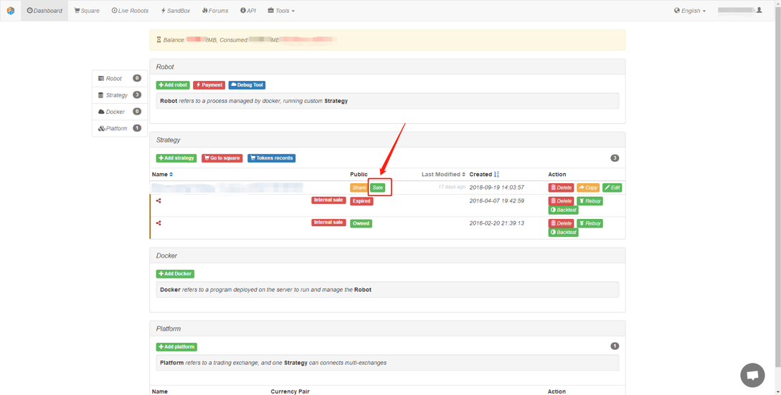Click the red Payment button
Image resolution: width=781 pixels, height=395 pixels.
[x=209, y=85]
